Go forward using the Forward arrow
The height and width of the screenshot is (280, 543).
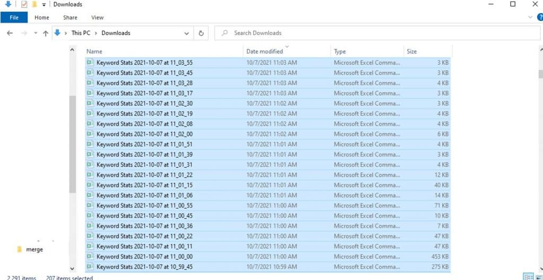pos(24,33)
